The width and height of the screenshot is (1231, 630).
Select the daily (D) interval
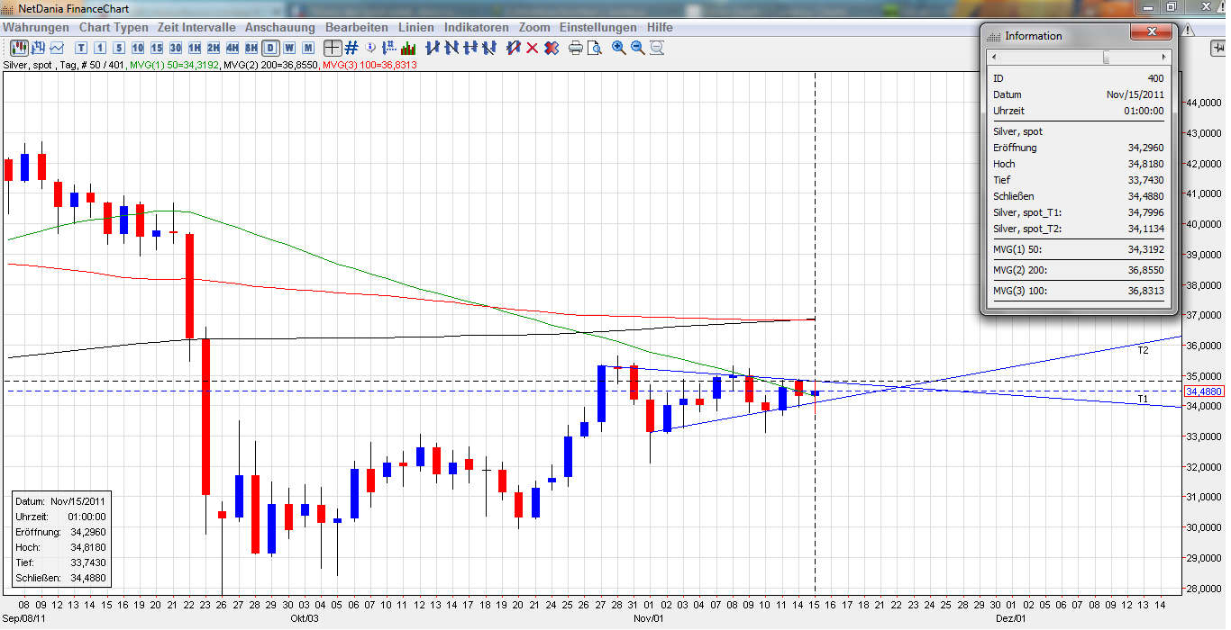pyautogui.click(x=270, y=48)
